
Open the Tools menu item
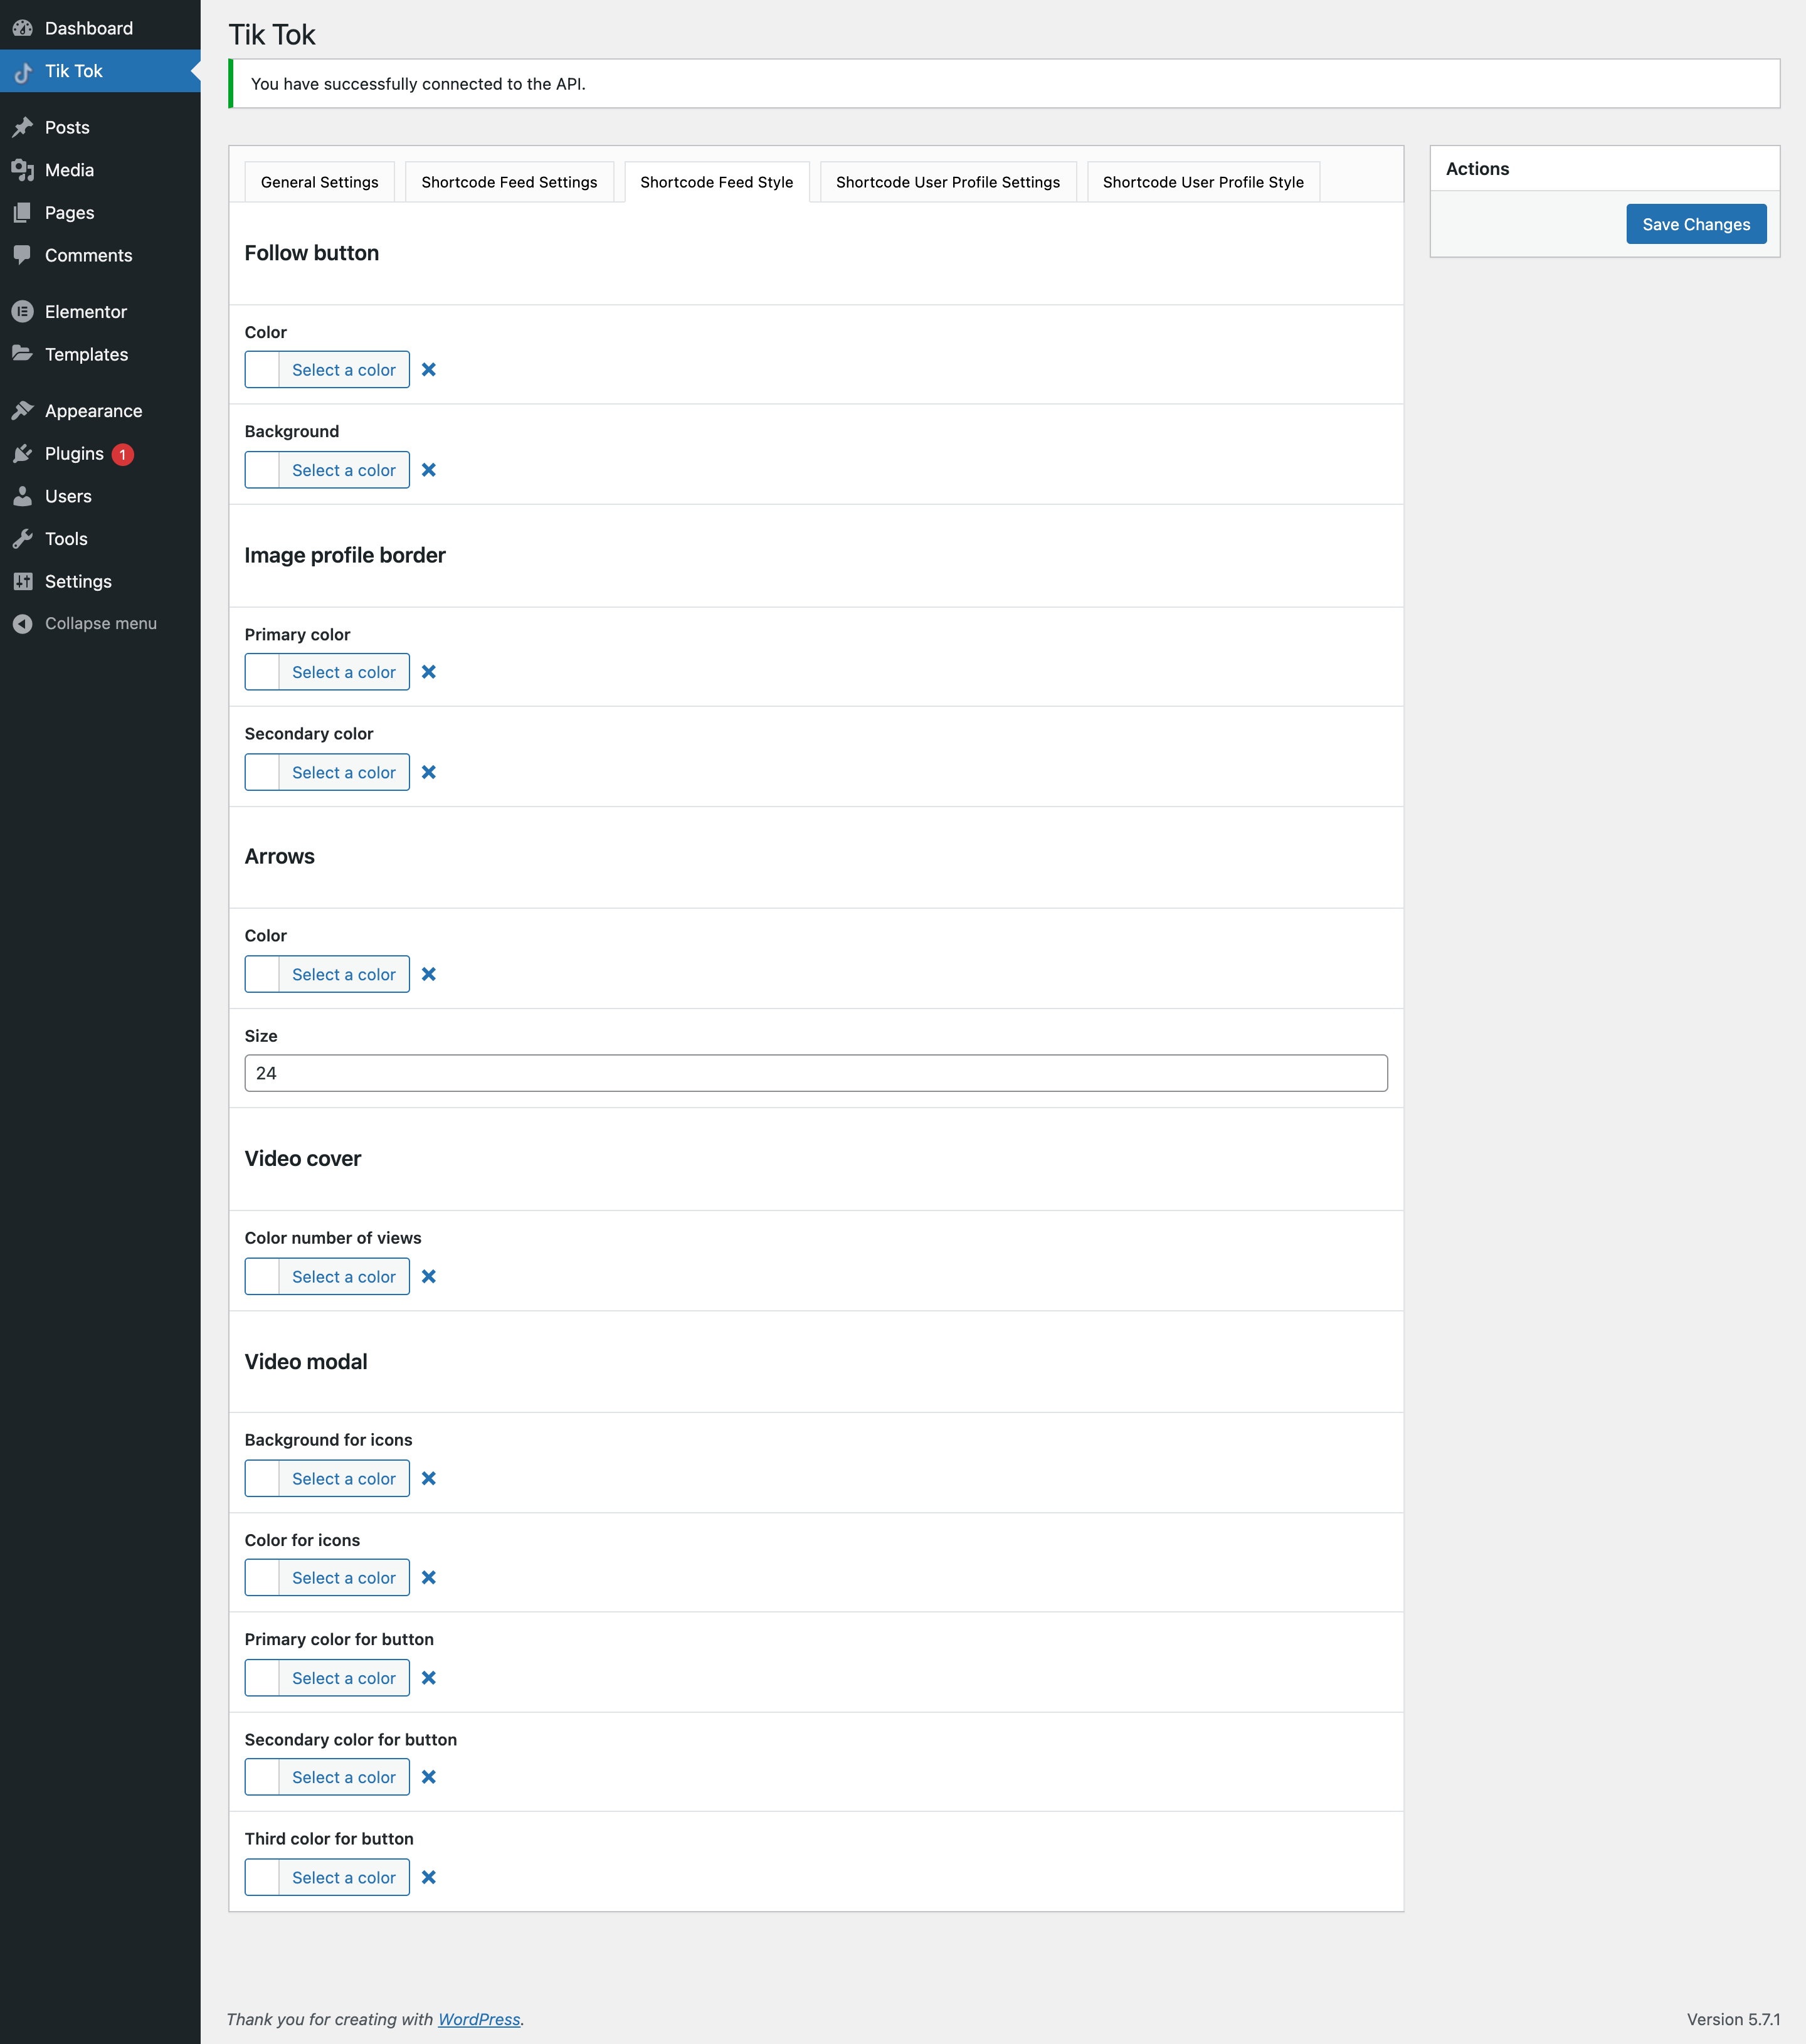[100, 539]
